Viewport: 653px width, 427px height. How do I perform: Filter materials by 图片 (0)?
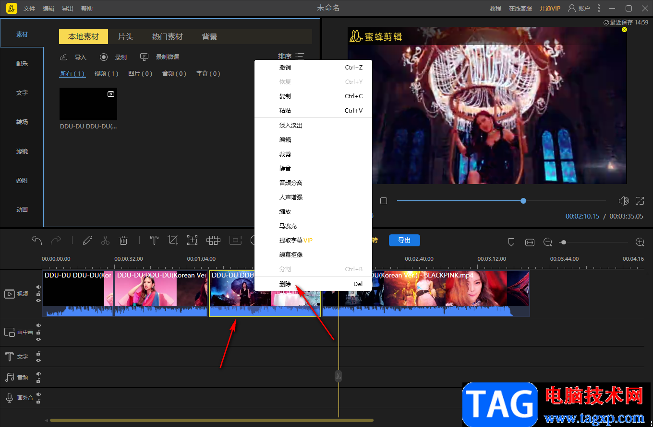pos(140,74)
